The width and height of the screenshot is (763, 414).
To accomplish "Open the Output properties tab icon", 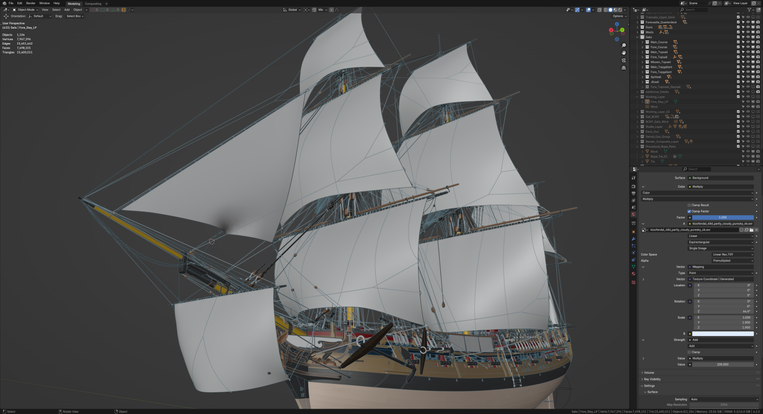I will coord(633,193).
